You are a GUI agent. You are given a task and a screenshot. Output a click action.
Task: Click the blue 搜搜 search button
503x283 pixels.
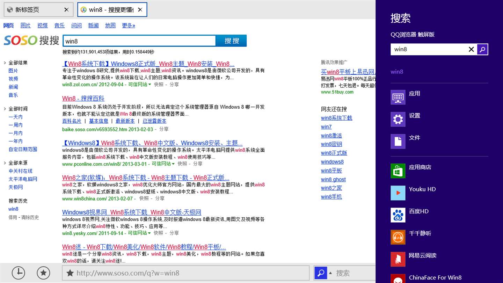pyautogui.click(x=232, y=41)
